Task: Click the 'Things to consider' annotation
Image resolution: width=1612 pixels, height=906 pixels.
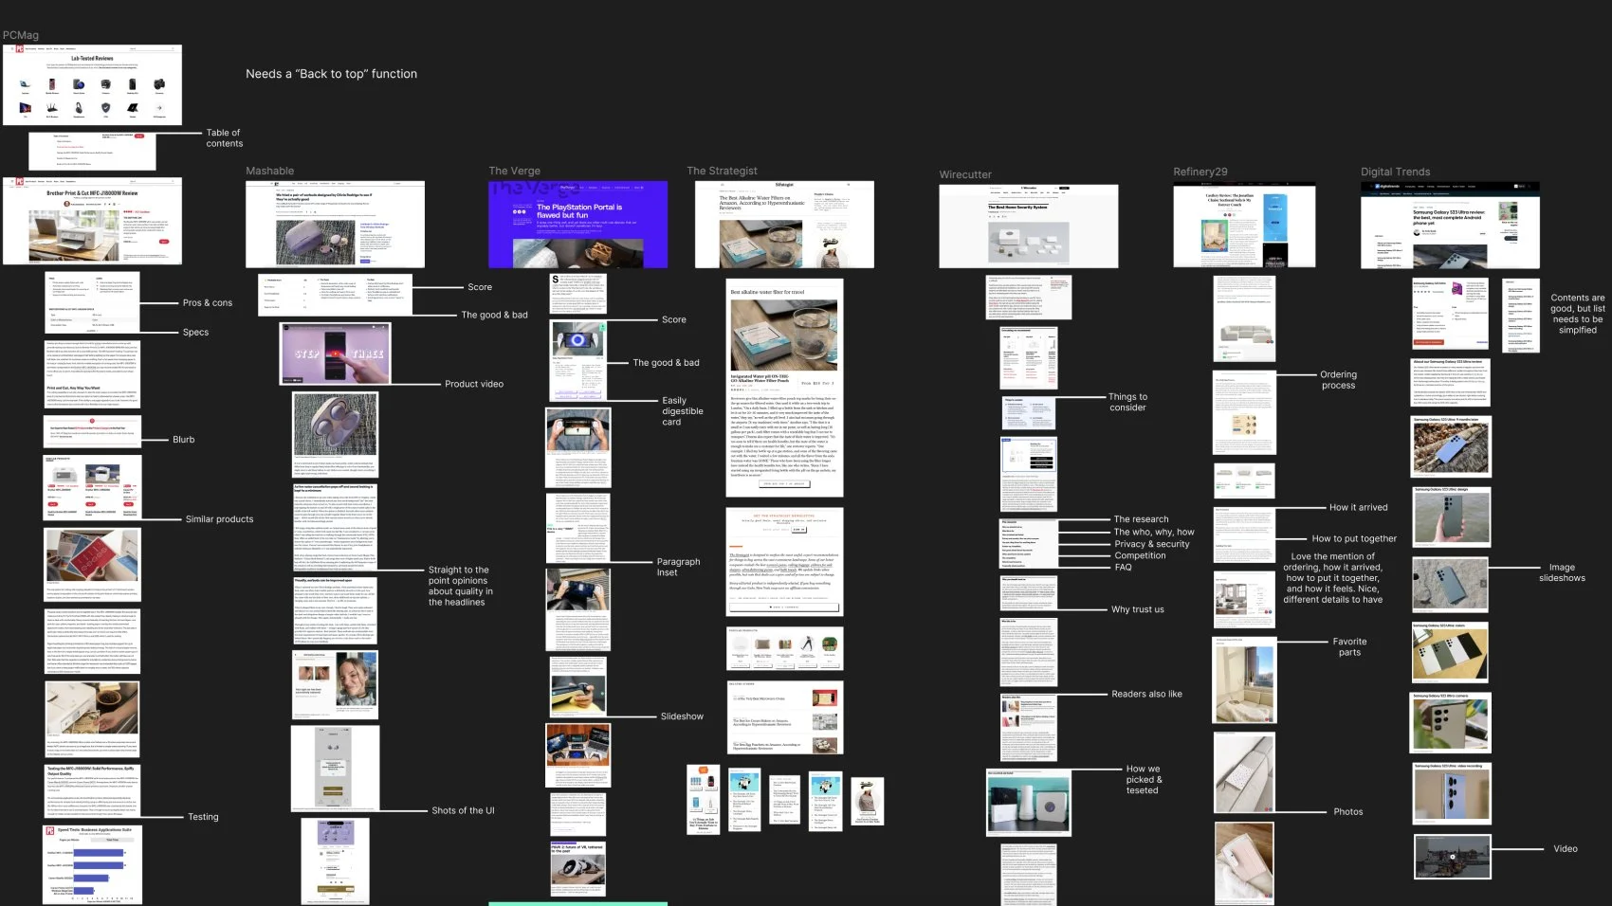Action: tap(1128, 402)
